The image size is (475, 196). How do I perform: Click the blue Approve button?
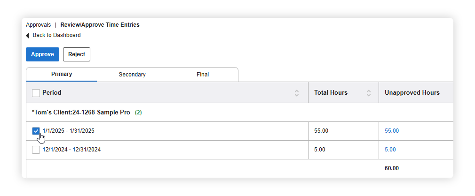[42, 54]
